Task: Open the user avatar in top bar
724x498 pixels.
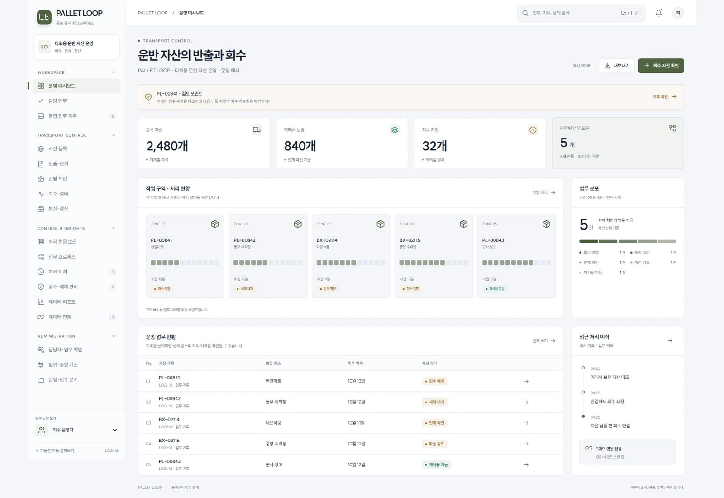Action: pos(678,13)
